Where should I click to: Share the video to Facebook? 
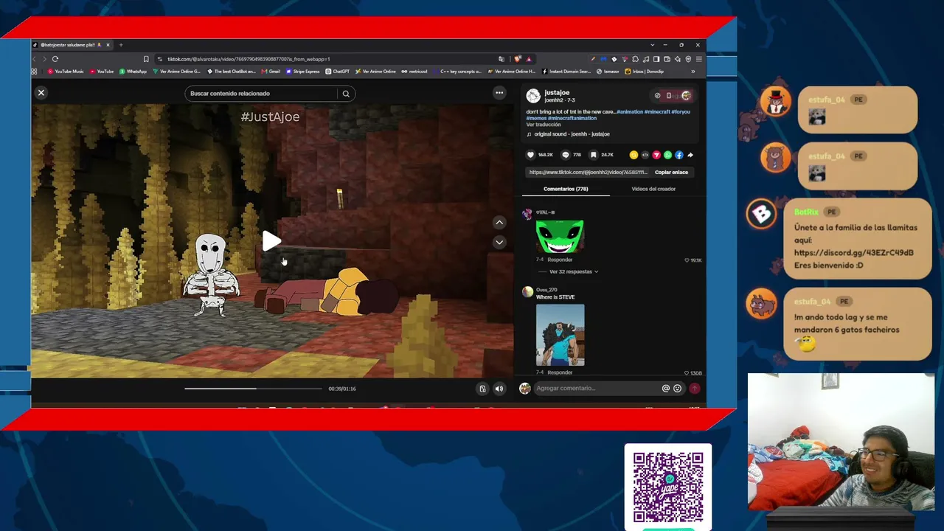tap(679, 155)
